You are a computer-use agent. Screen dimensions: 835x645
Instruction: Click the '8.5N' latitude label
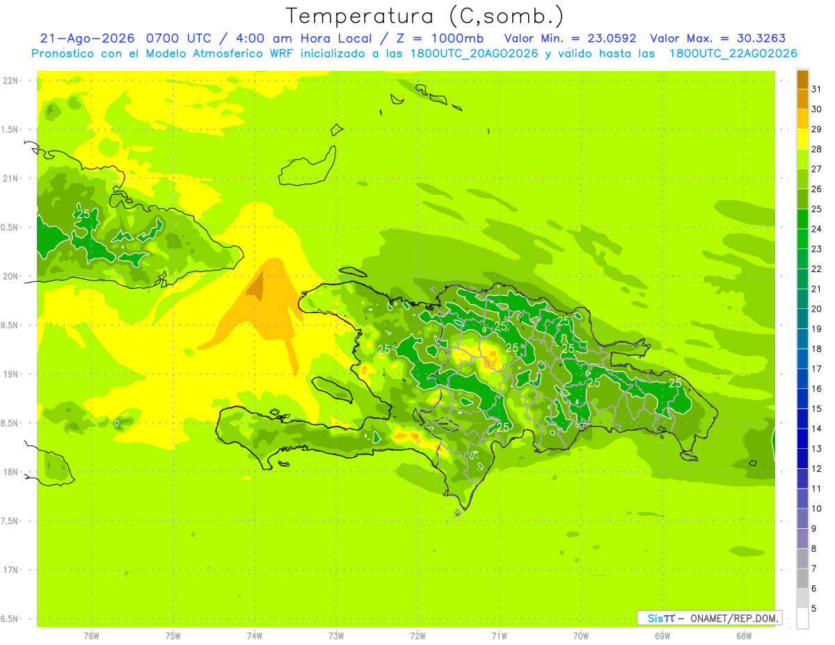coord(10,423)
